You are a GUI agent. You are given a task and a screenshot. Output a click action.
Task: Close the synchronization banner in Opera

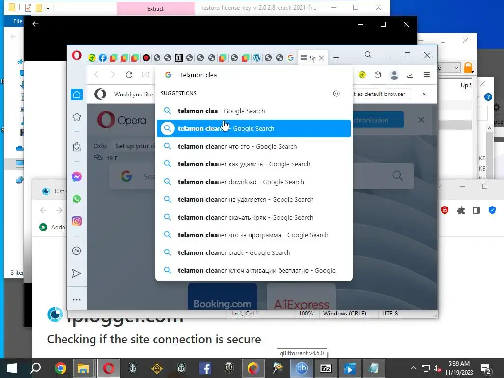point(421,120)
